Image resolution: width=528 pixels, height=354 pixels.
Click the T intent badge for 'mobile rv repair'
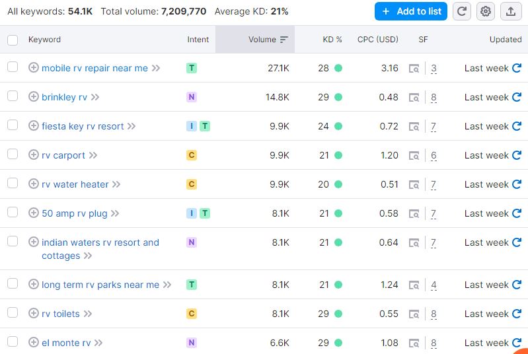tap(191, 68)
